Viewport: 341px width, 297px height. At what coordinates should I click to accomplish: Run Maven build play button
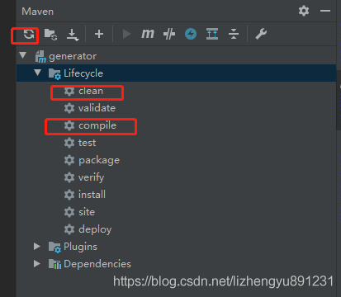[126, 34]
